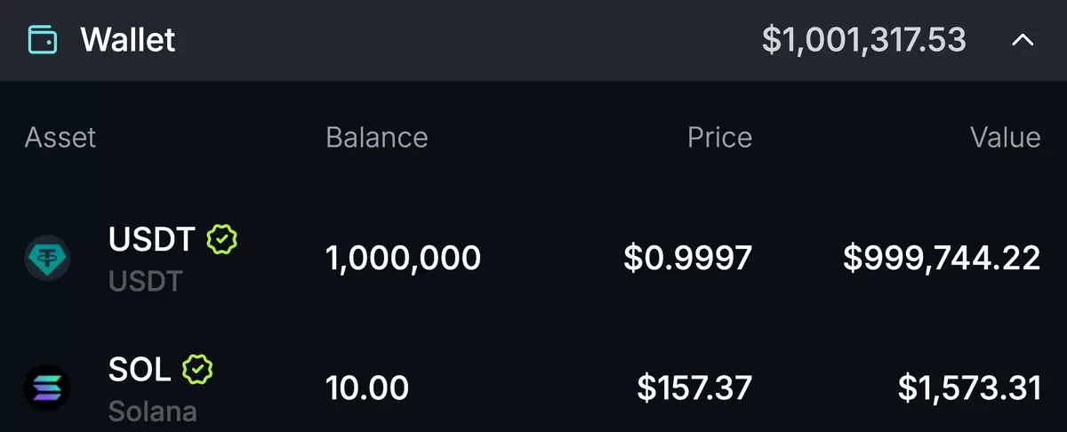Sort by the Price column header
This screenshot has height=432, width=1067.
pos(720,137)
